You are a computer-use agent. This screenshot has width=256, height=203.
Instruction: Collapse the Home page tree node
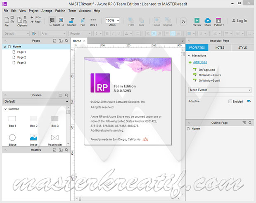pos(5,47)
